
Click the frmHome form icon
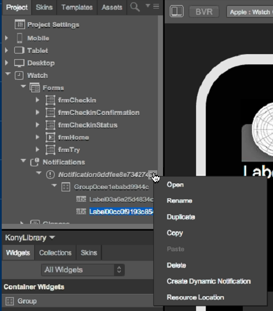pyautogui.click(x=50, y=137)
